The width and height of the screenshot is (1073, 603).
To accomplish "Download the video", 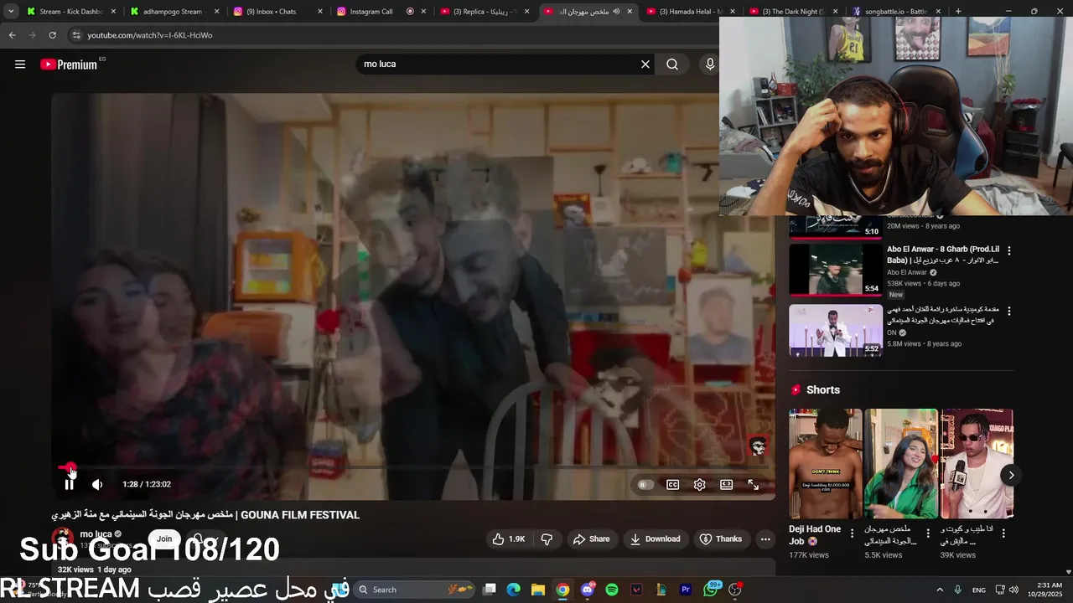I will tap(656, 539).
